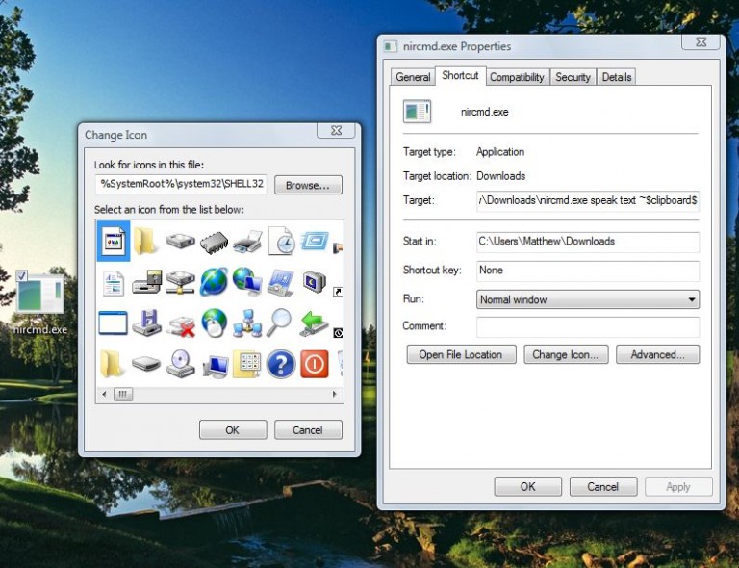Pick the globe with monitor icon
739x568 pixels.
(247, 282)
